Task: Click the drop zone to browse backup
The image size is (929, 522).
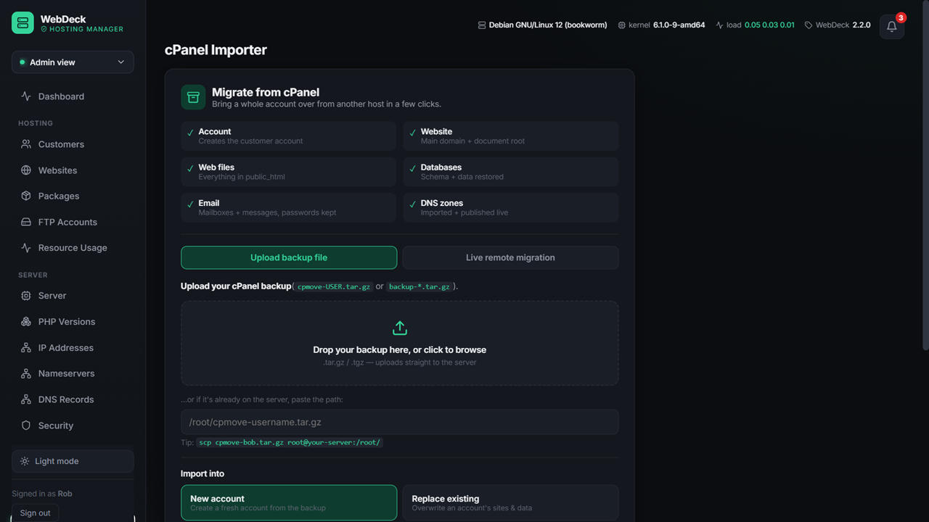Action: coord(400,343)
